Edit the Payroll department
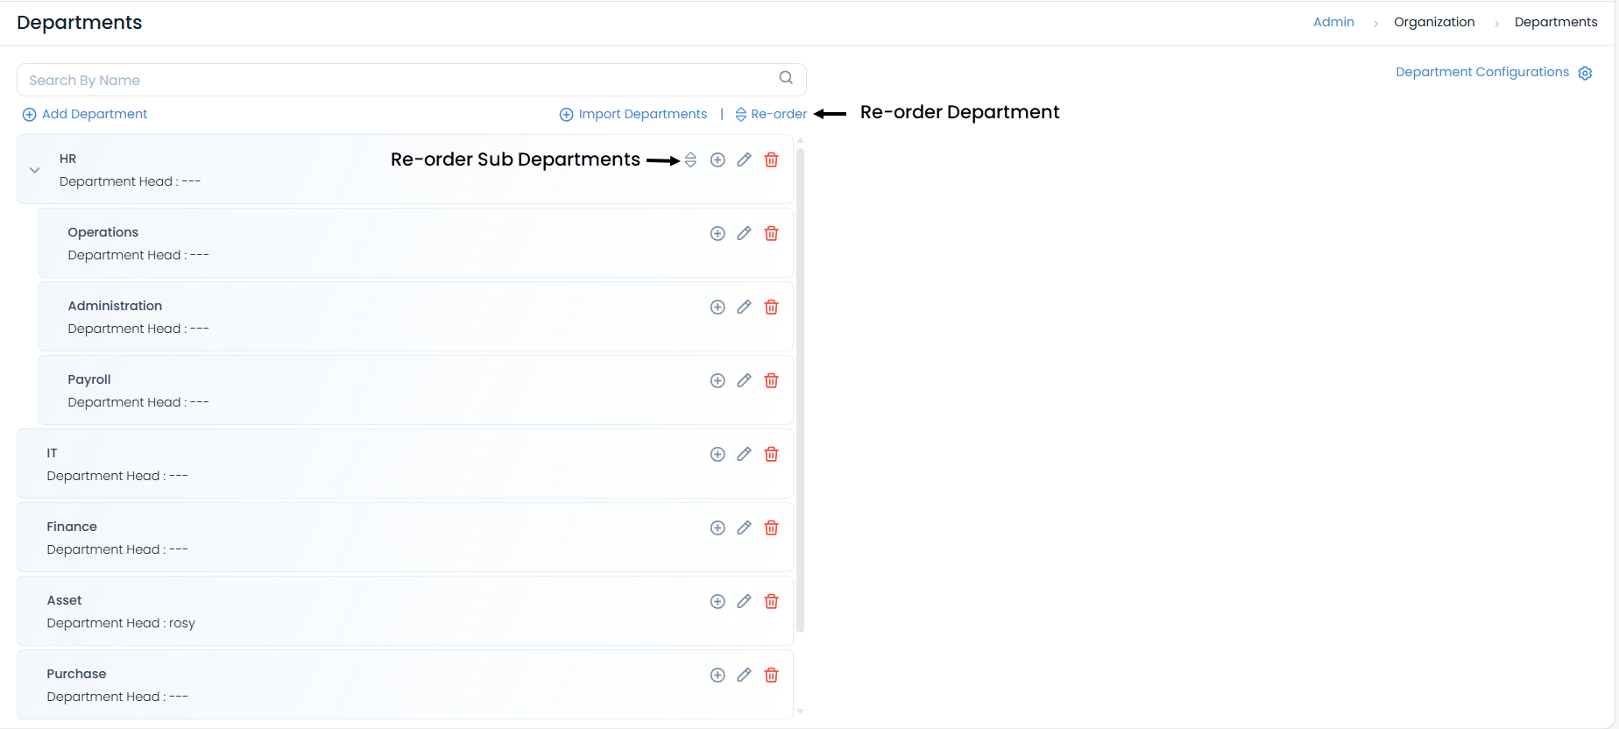Viewport: 1619px width, 729px height. tap(744, 380)
